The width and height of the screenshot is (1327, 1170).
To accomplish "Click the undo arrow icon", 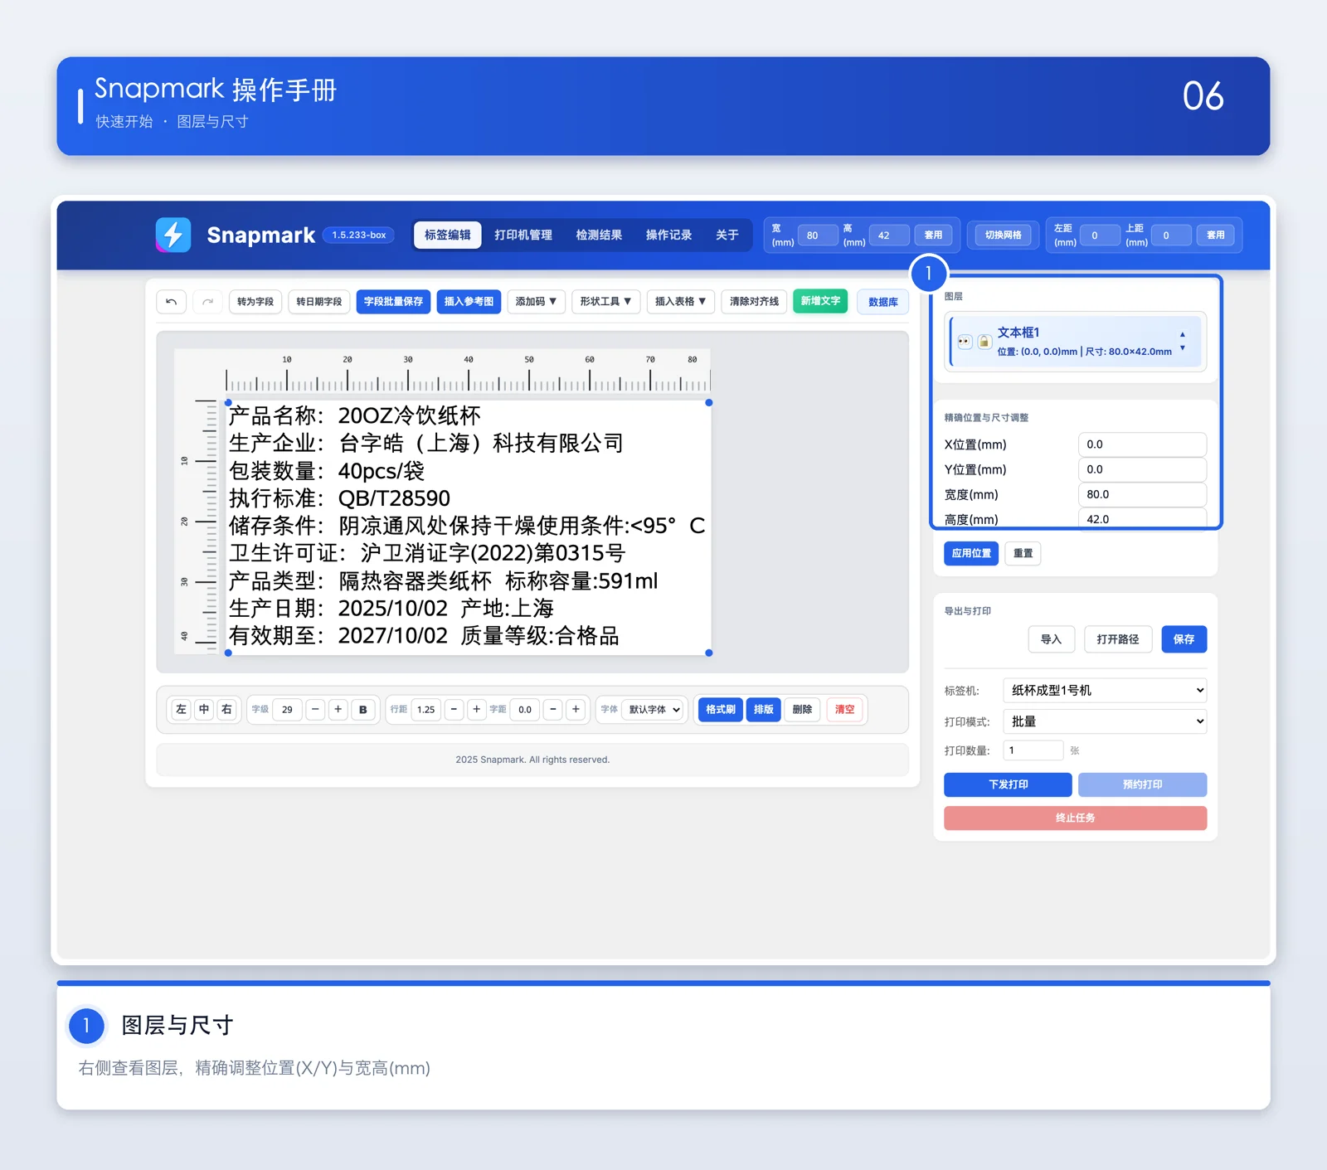I will click(x=171, y=302).
